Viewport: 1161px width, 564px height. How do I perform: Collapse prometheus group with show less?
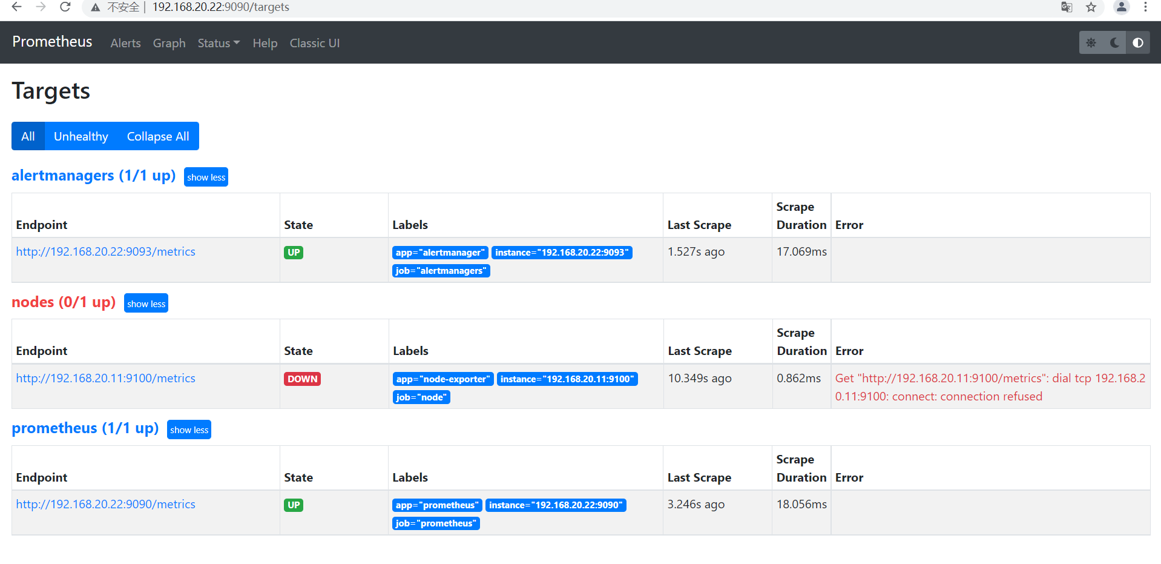point(189,430)
